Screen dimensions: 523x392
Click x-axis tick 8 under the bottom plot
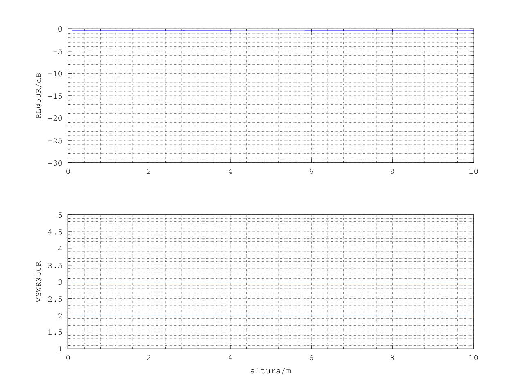point(392,358)
